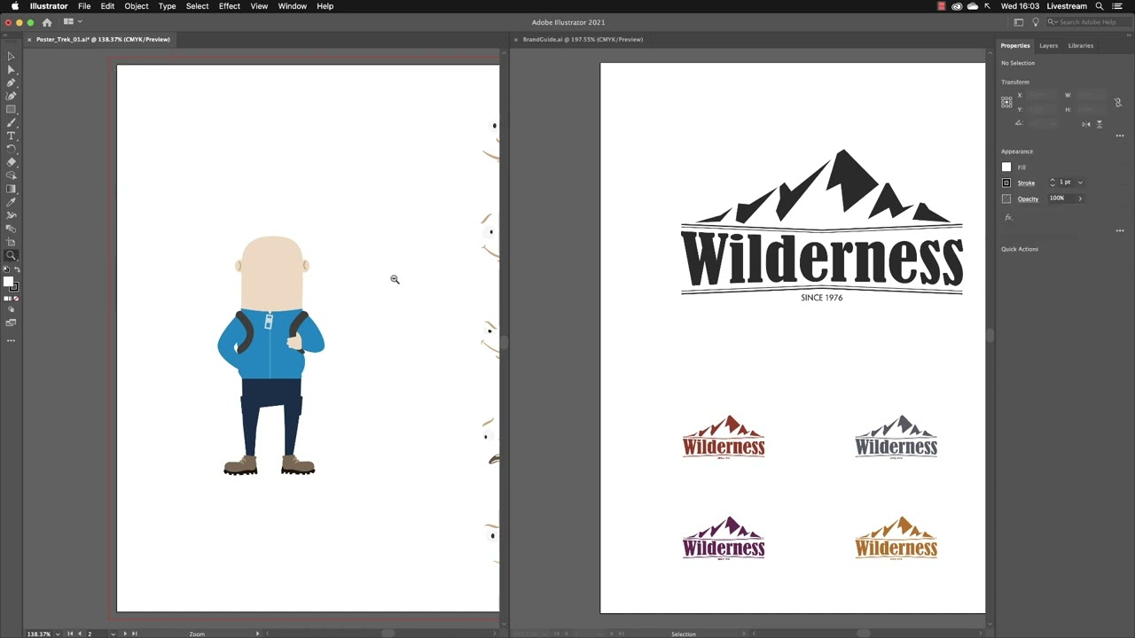Open more options in Transform section
Screen dimensions: 1135x638
[1120, 136]
